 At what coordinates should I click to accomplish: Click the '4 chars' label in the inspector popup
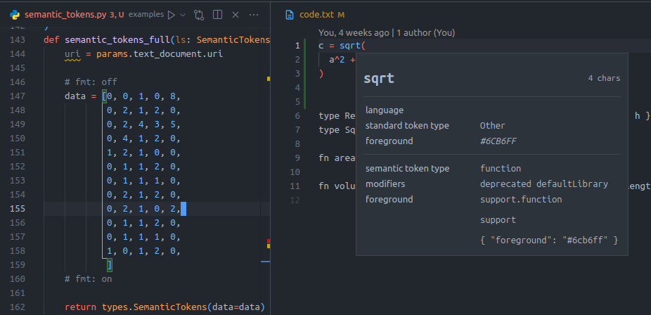tap(604, 79)
